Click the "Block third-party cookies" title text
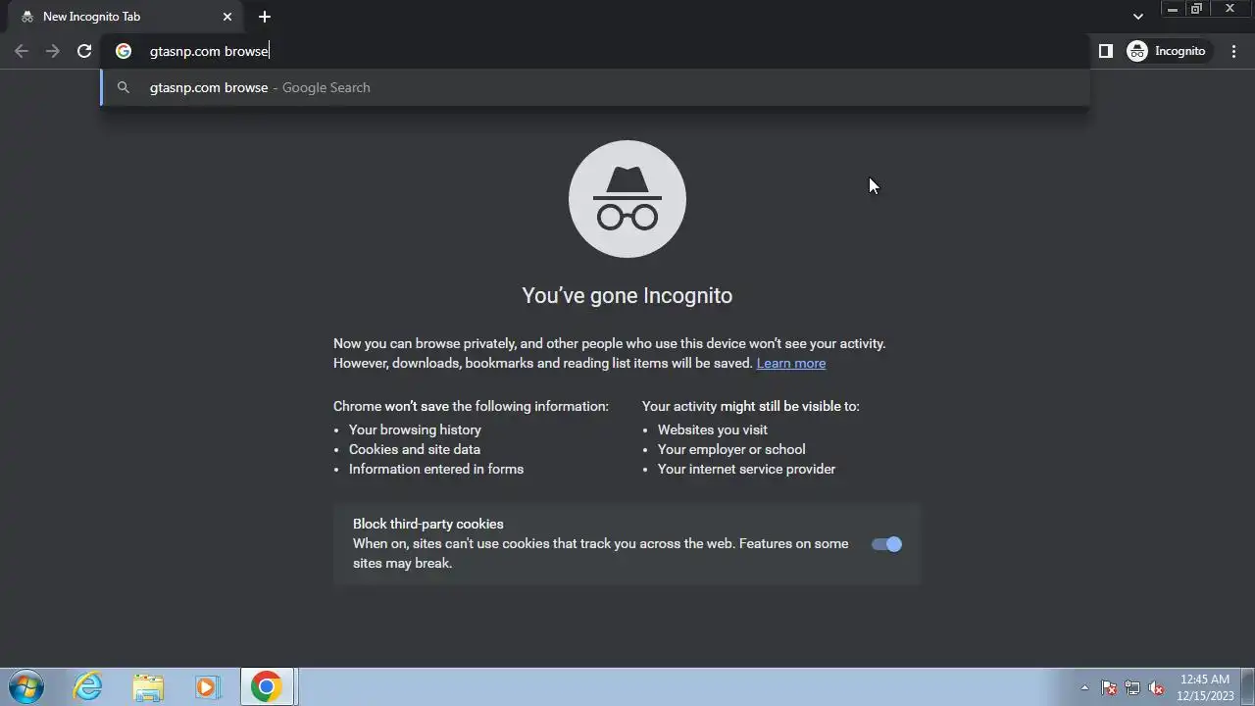The height and width of the screenshot is (706, 1255). tap(428, 524)
